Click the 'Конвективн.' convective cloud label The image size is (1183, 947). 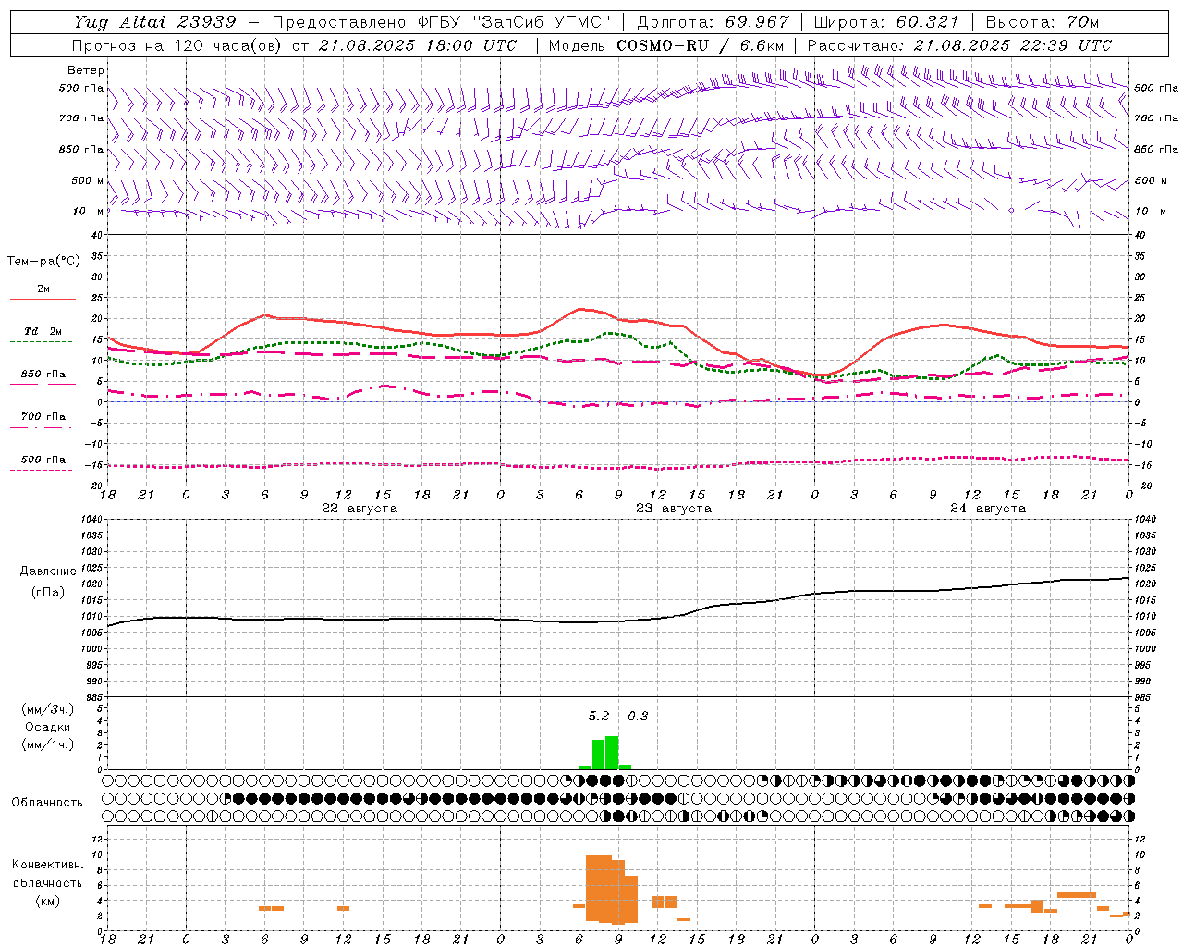tap(48, 865)
